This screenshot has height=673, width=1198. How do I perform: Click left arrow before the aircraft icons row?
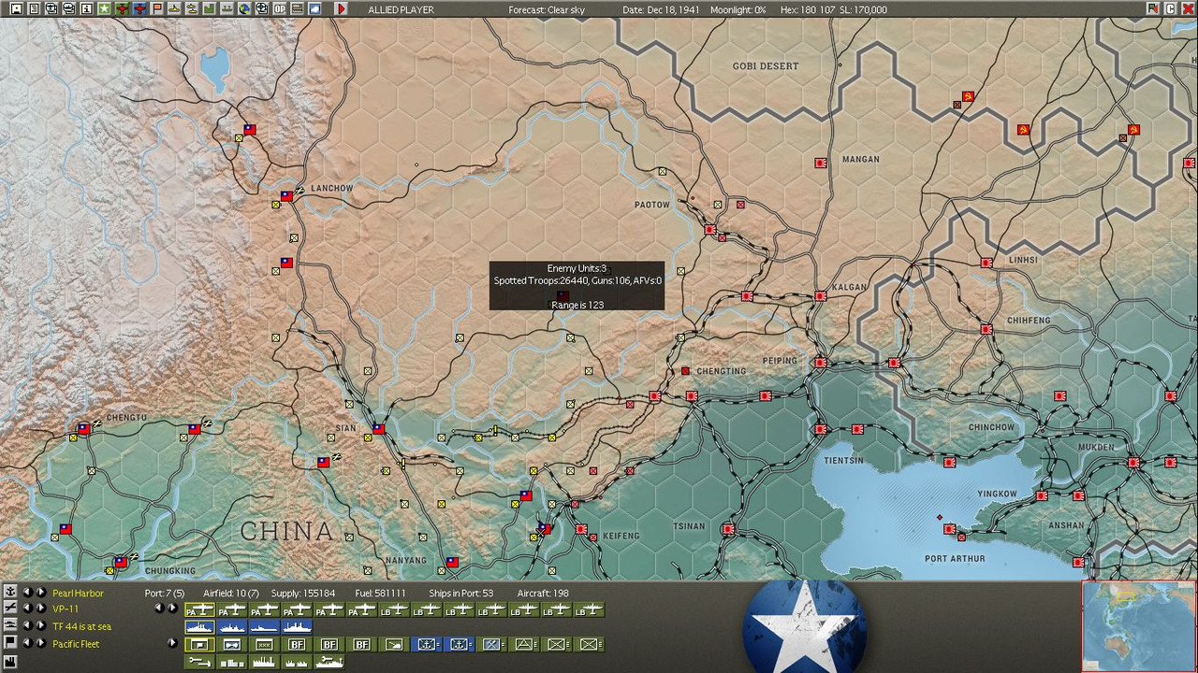(159, 609)
